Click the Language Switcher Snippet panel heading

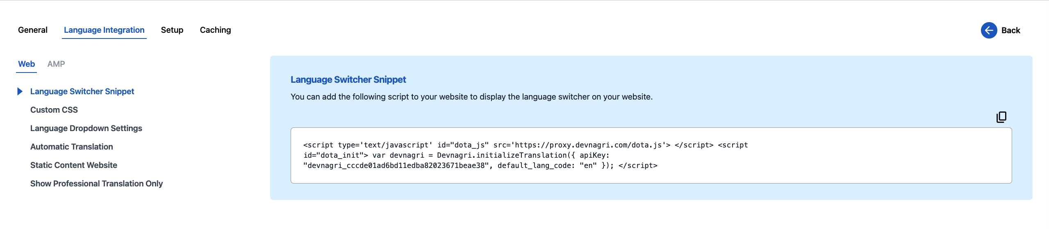point(348,79)
